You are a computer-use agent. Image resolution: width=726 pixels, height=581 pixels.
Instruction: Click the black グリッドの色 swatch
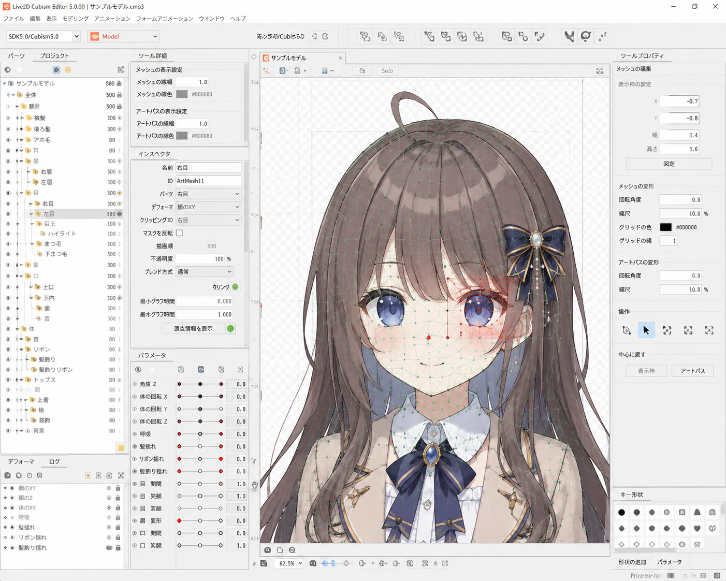point(666,227)
